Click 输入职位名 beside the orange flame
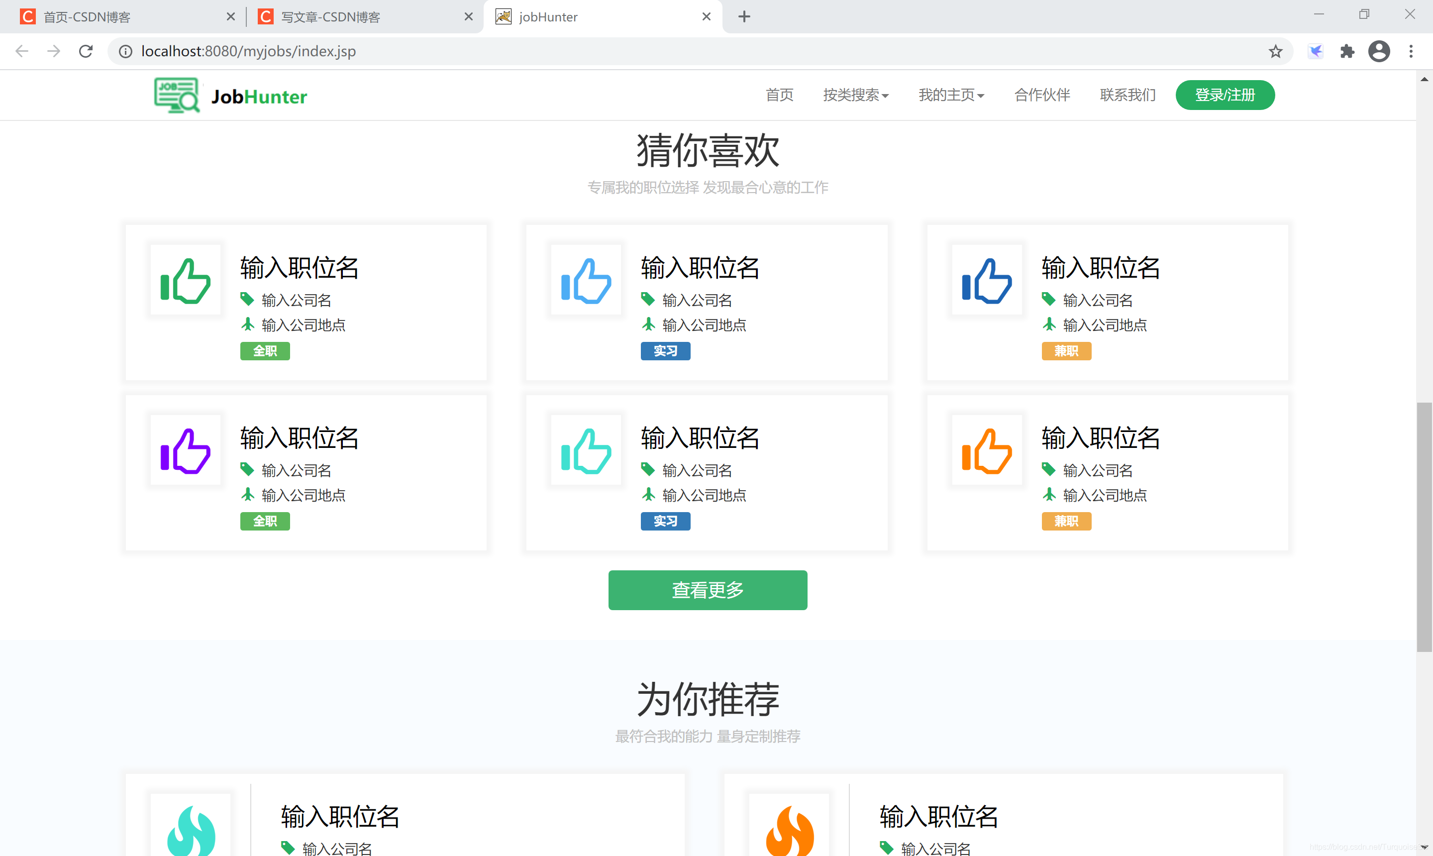The width and height of the screenshot is (1433, 856). tap(939, 816)
